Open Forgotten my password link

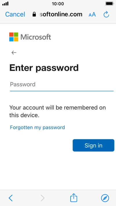coord(37,127)
